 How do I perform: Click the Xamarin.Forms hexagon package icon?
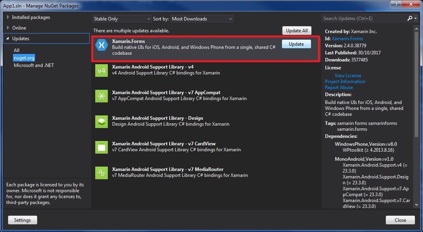pyautogui.click(x=102, y=45)
